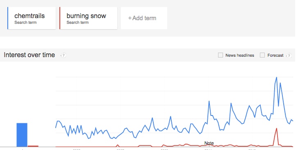Image resolution: width=298 pixels, height=150 pixels.
Task: Click the Interest over time heading
Action: tap(29, 55)
